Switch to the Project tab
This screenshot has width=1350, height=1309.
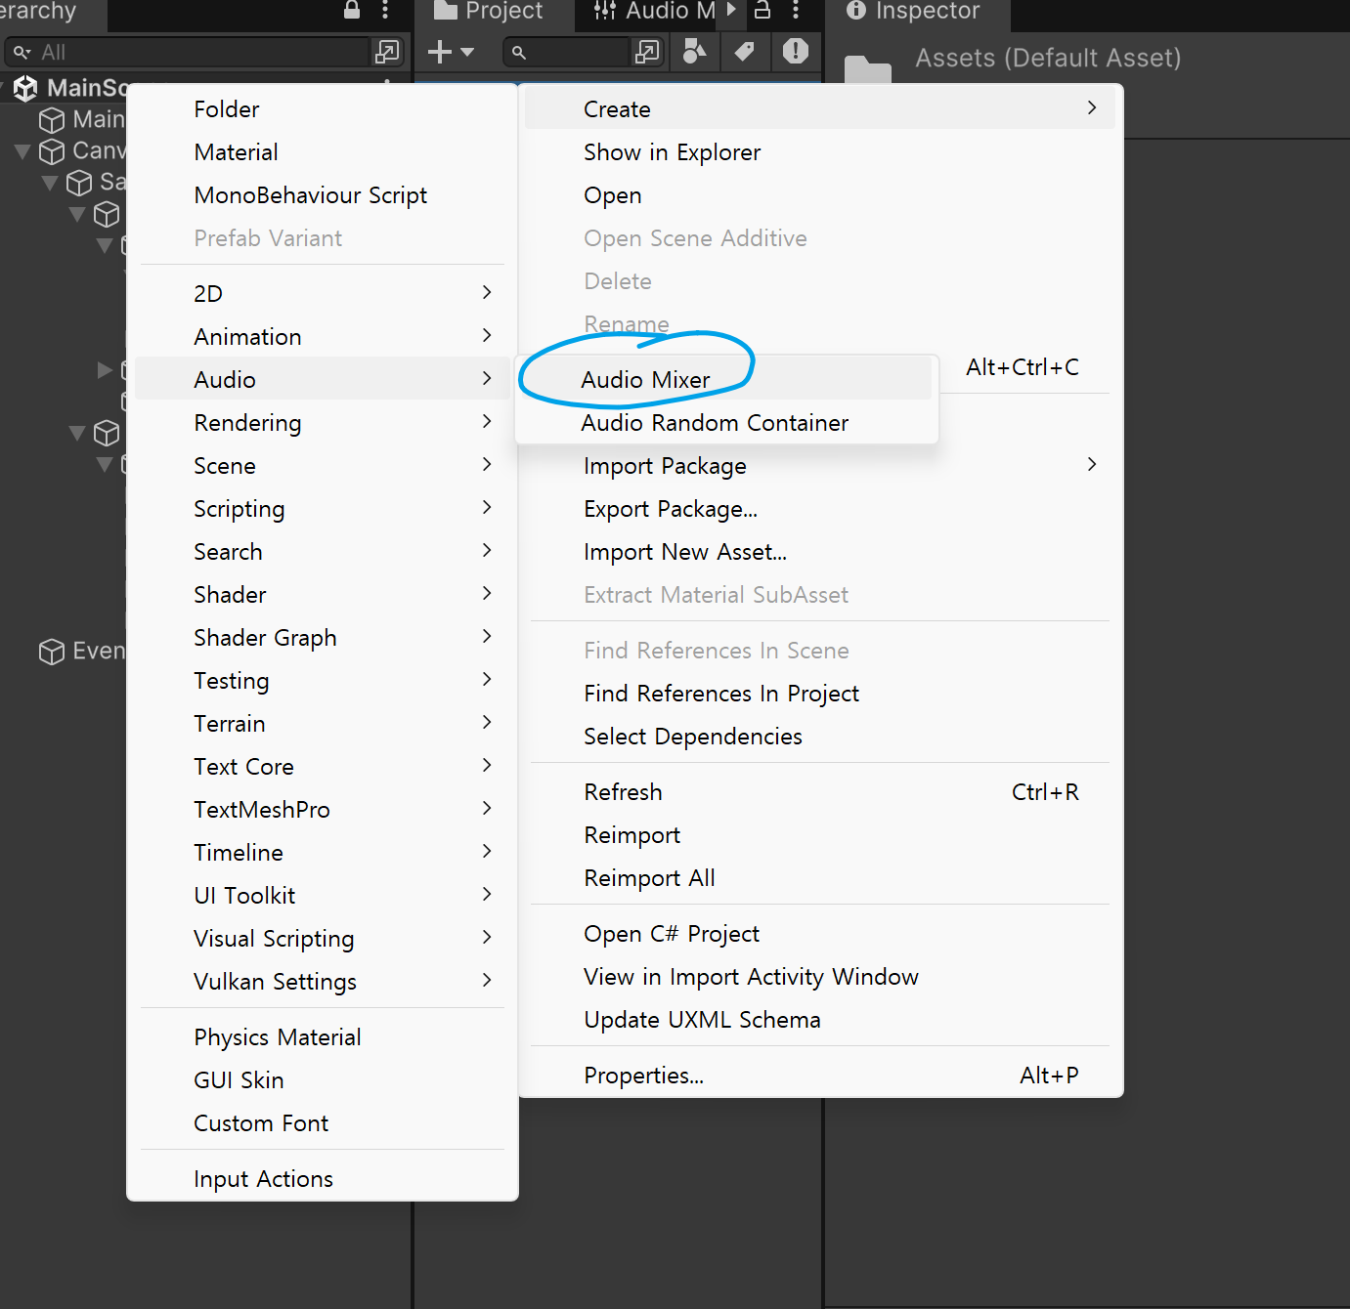(x=488, y=11)
